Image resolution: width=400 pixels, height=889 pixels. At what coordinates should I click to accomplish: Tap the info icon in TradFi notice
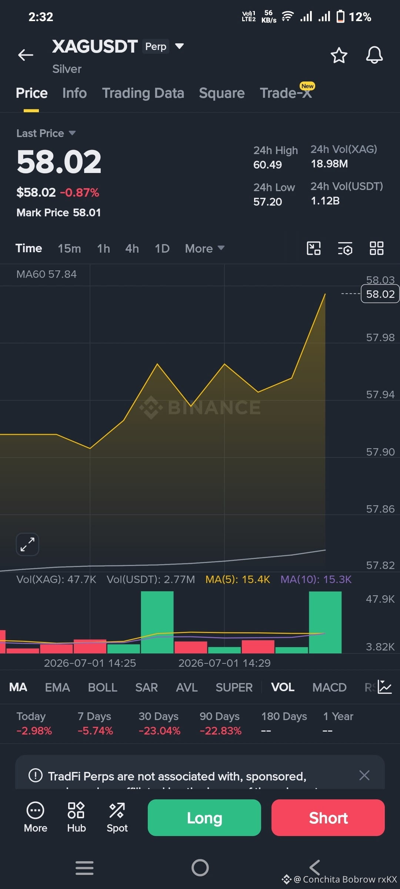coord(36,775)
